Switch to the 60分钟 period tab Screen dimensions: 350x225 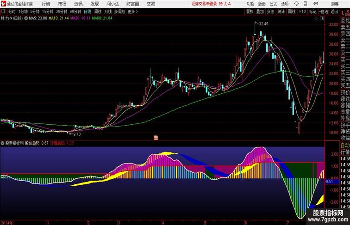click(x=75, y=12)
